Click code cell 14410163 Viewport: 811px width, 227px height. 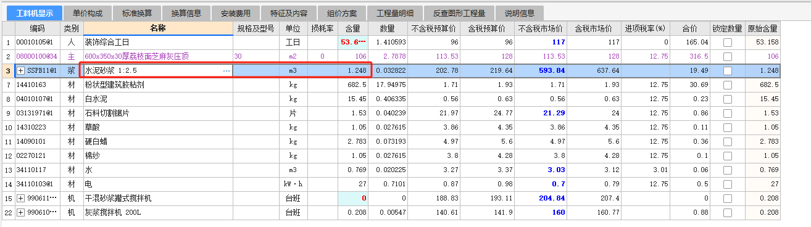(x=38, y=85)
